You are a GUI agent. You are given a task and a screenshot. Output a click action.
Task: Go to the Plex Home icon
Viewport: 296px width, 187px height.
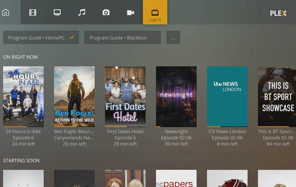(x=6, y=12)
